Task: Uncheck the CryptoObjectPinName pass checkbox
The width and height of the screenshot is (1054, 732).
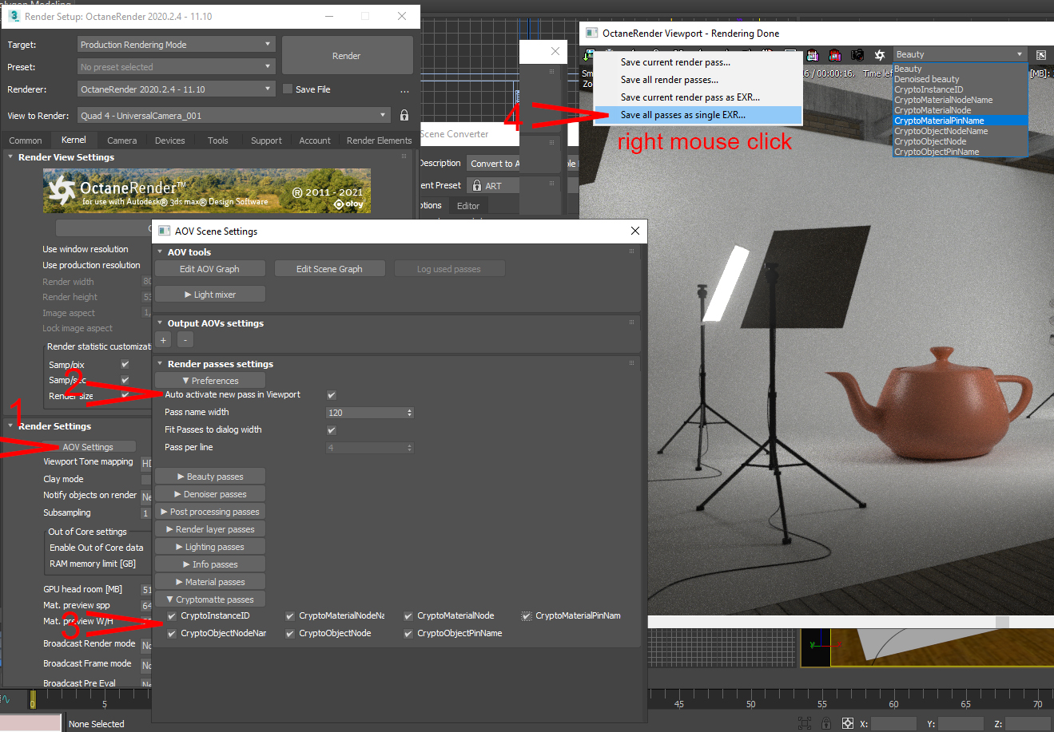Action: pos(408,634)
